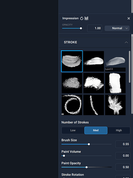Set Number of Strokes to High
Viewport: 133px width, 178px height.
click(119, 130)
